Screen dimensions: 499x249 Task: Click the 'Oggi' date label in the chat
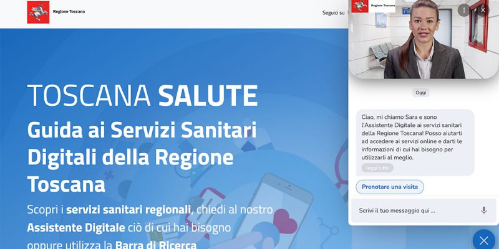pos(420,93)
